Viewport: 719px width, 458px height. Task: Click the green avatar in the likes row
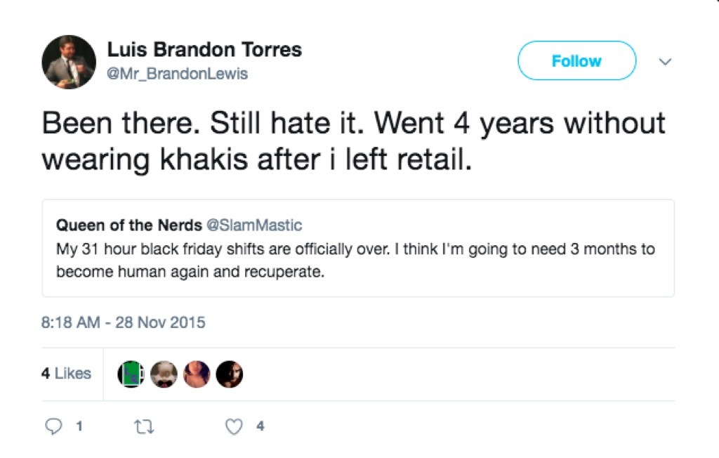[x=131, y=374]
